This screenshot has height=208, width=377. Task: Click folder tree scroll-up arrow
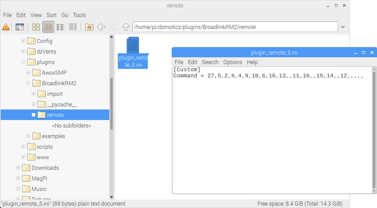click(x=111, y=36)
